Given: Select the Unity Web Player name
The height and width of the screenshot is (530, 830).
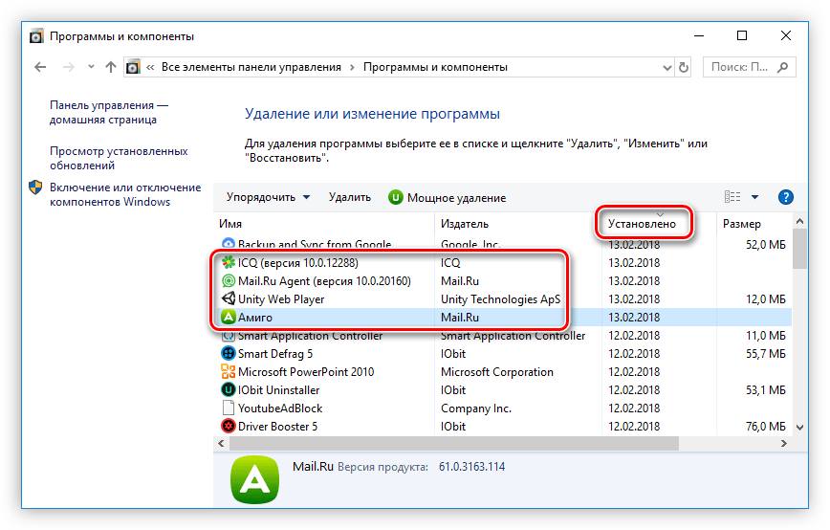Looking at the screenshot, I should point(281,299).
